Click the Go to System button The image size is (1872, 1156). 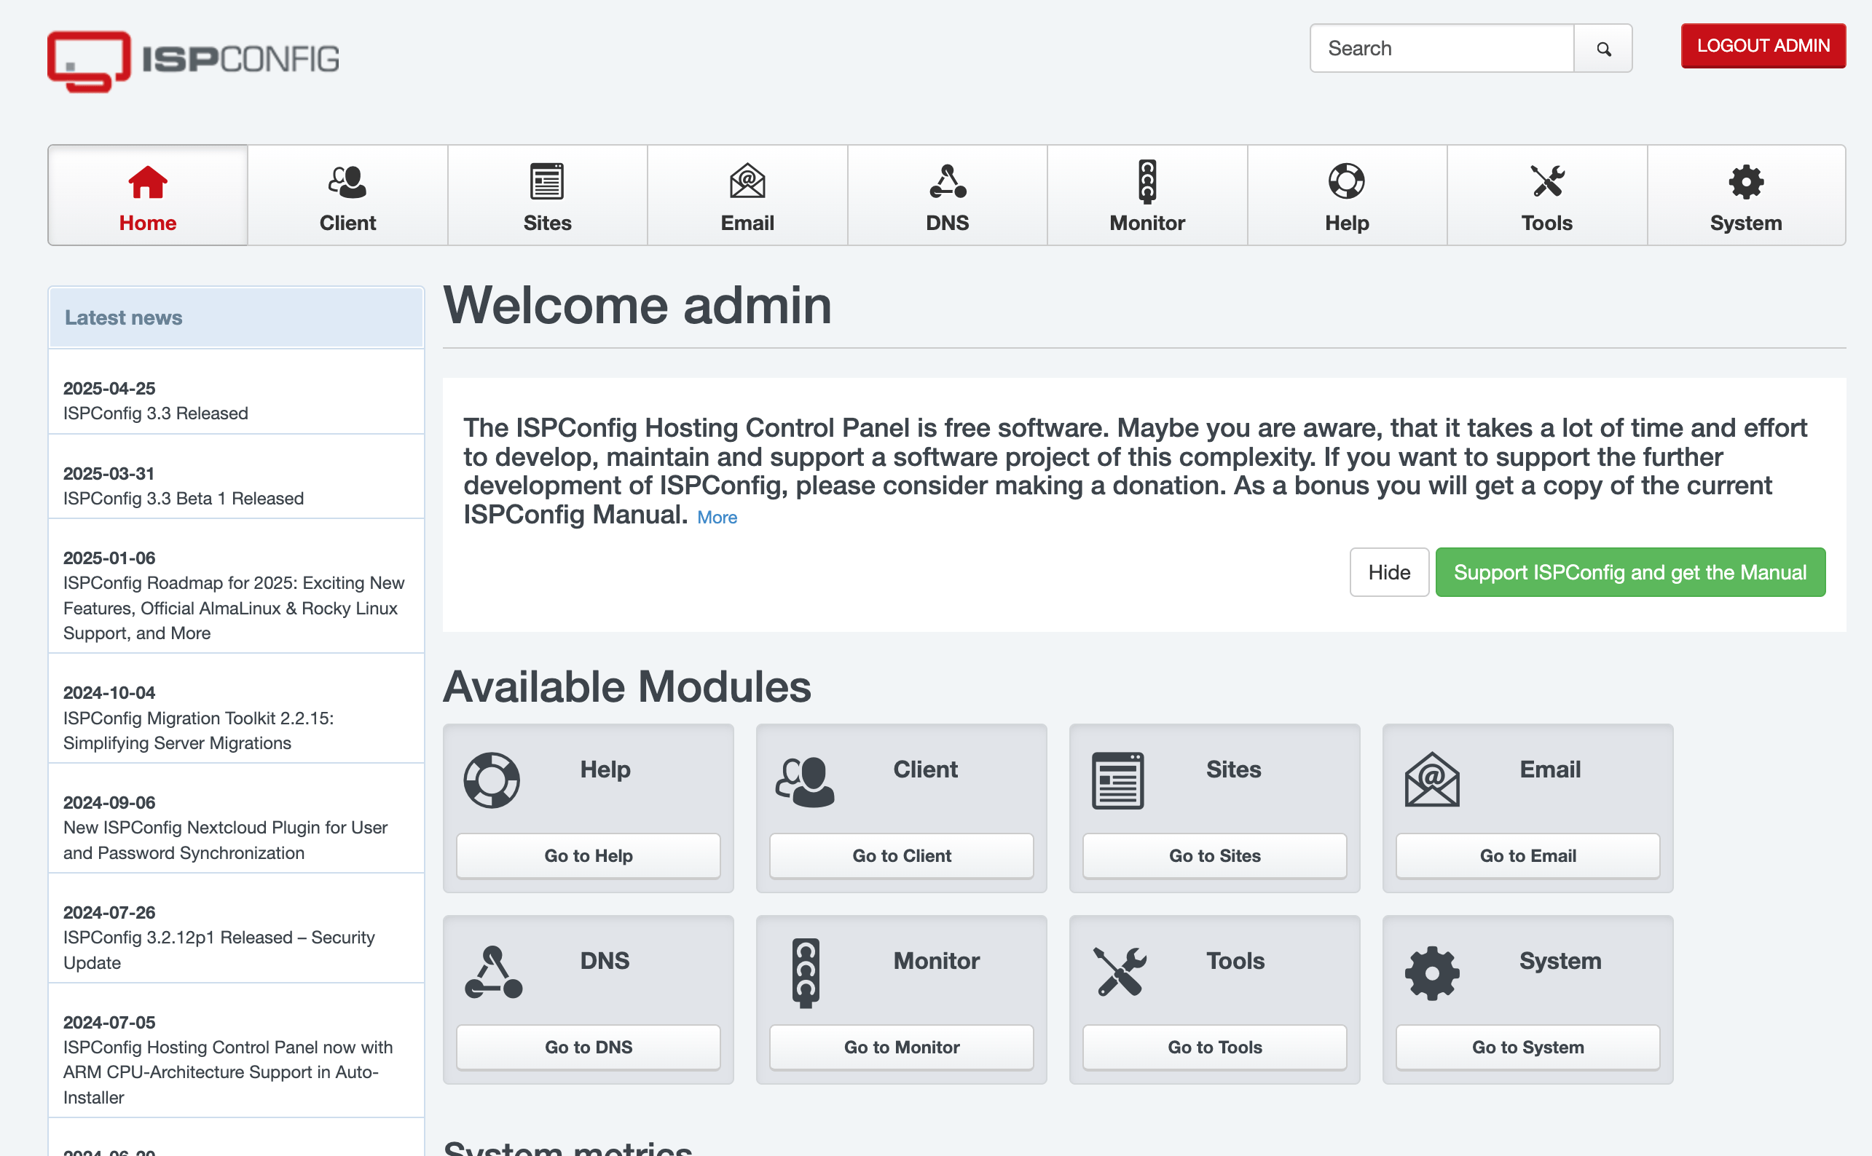(1527, 1048)
